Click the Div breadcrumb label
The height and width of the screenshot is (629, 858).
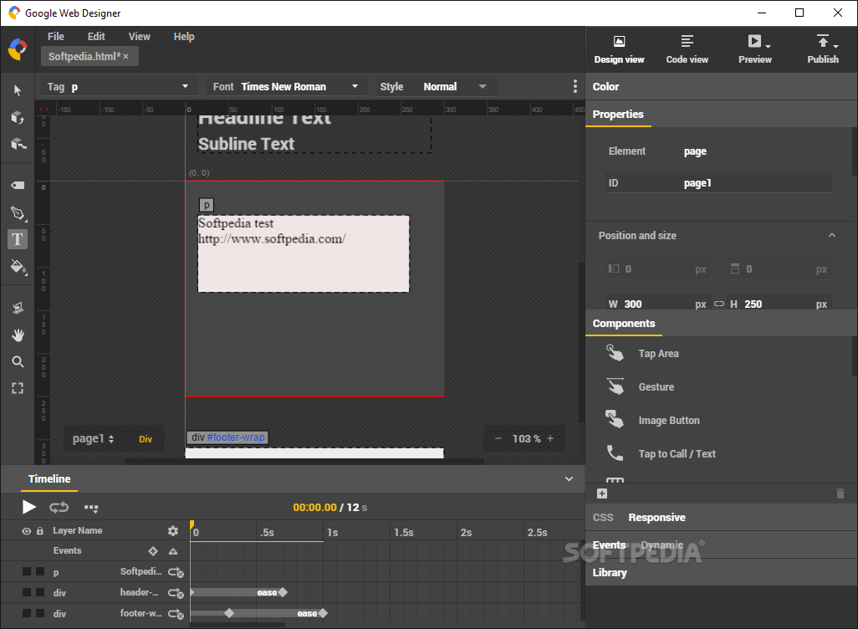(x=146, y=439)
